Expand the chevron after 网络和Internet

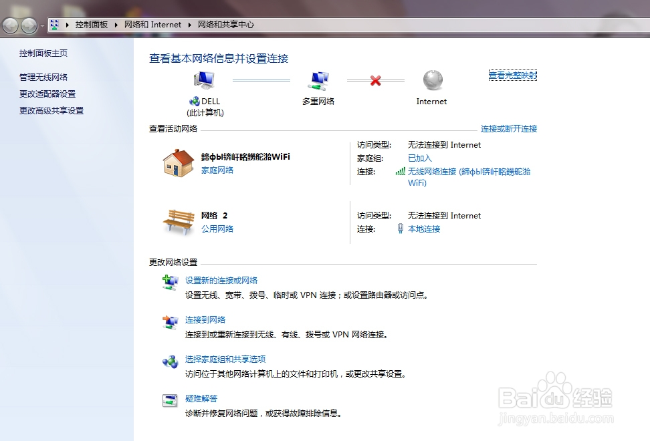point(189,24)
